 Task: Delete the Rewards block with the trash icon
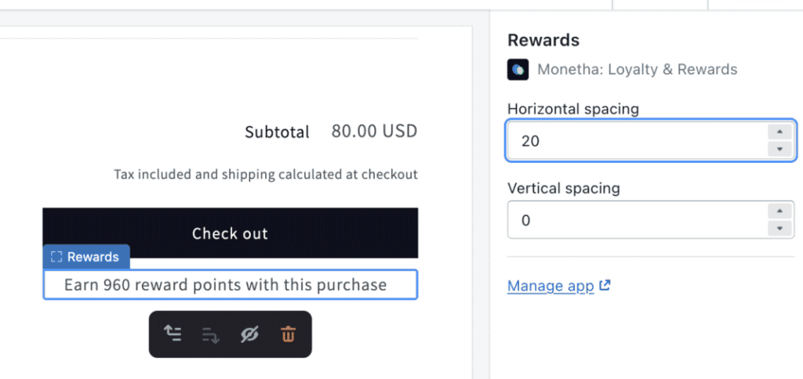pos(288,334)
